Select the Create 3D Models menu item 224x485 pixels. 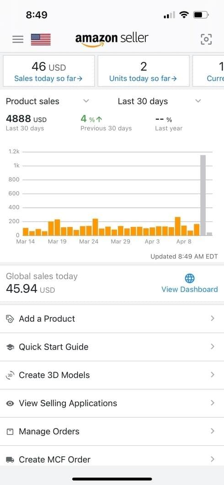pyautogui.click(x=112, y=375)
